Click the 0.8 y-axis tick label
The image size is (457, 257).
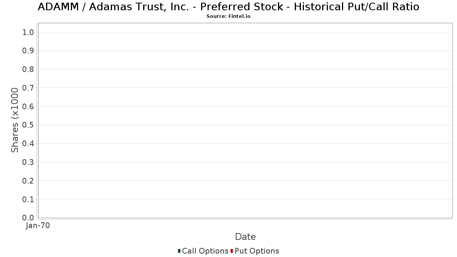[x=28, y=69]
